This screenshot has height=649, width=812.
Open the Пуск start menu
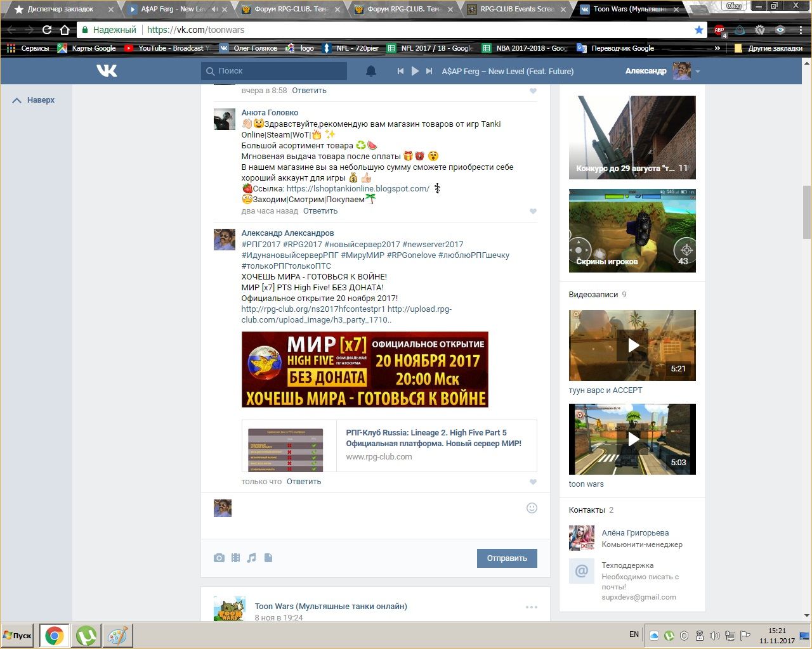18,635
